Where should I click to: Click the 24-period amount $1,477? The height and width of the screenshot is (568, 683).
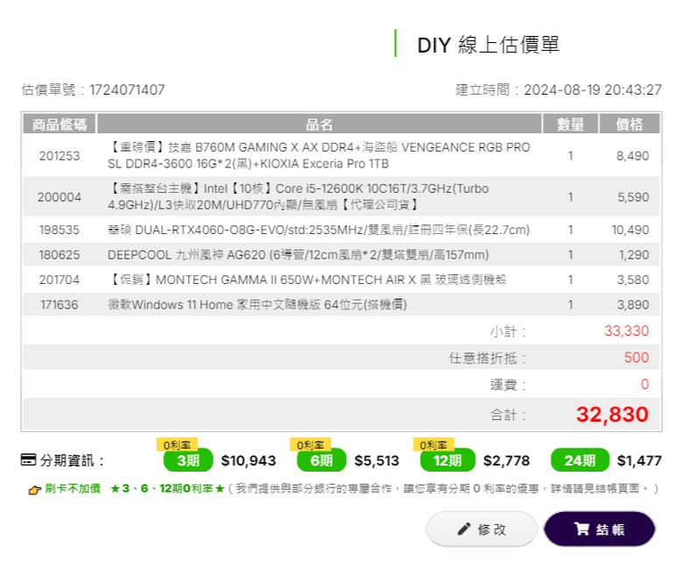coord(639,460)
